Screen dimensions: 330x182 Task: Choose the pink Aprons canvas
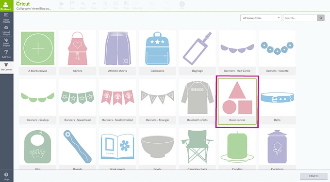tap(78, 52)
